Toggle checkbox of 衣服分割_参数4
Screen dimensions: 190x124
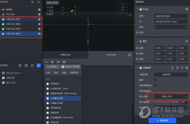point(39,34)
